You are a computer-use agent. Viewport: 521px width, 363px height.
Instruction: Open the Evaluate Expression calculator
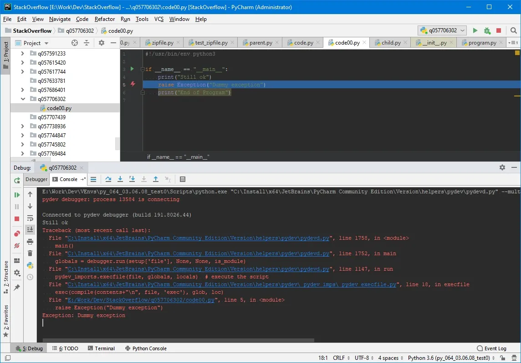coord(183,179)
